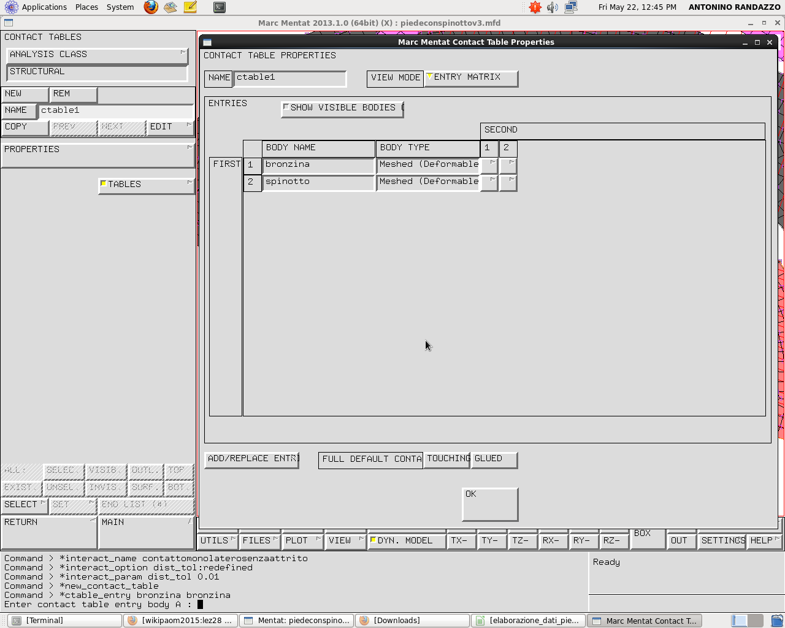Click RX- rotate button

pos(553,541)
